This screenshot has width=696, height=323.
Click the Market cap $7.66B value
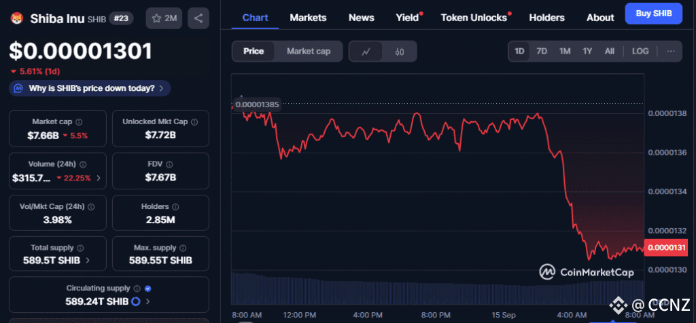[x=43, y=136]
